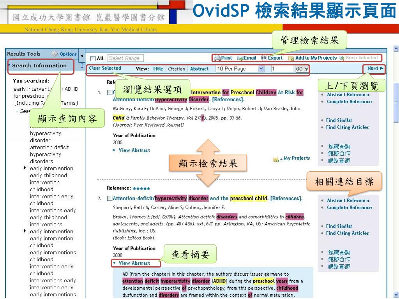Click scrollbar up arrow at top right
This screenshot has width=399, height=299.
396,48
